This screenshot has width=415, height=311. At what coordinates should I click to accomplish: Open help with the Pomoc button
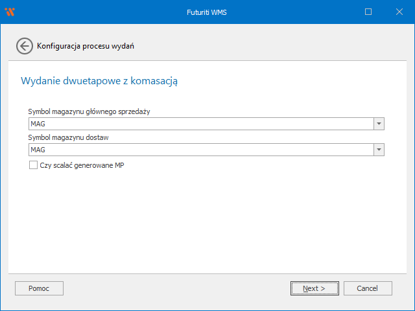click(39, 288)
